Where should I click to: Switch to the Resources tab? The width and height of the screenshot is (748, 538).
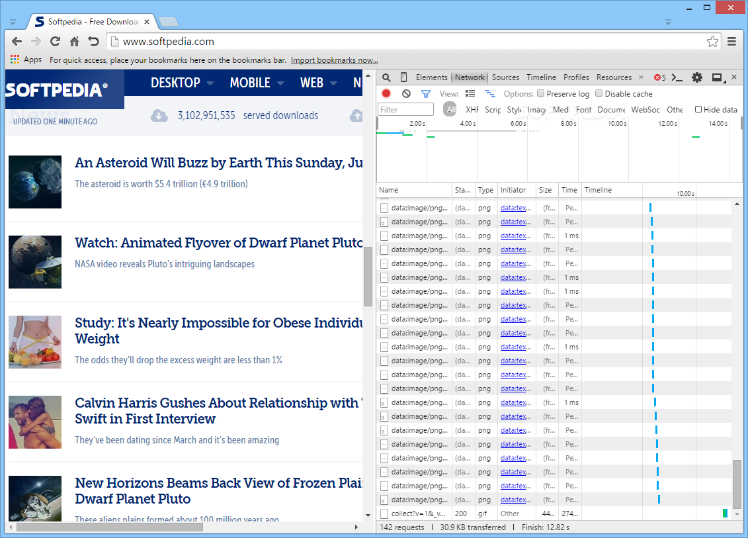point(614,77)
